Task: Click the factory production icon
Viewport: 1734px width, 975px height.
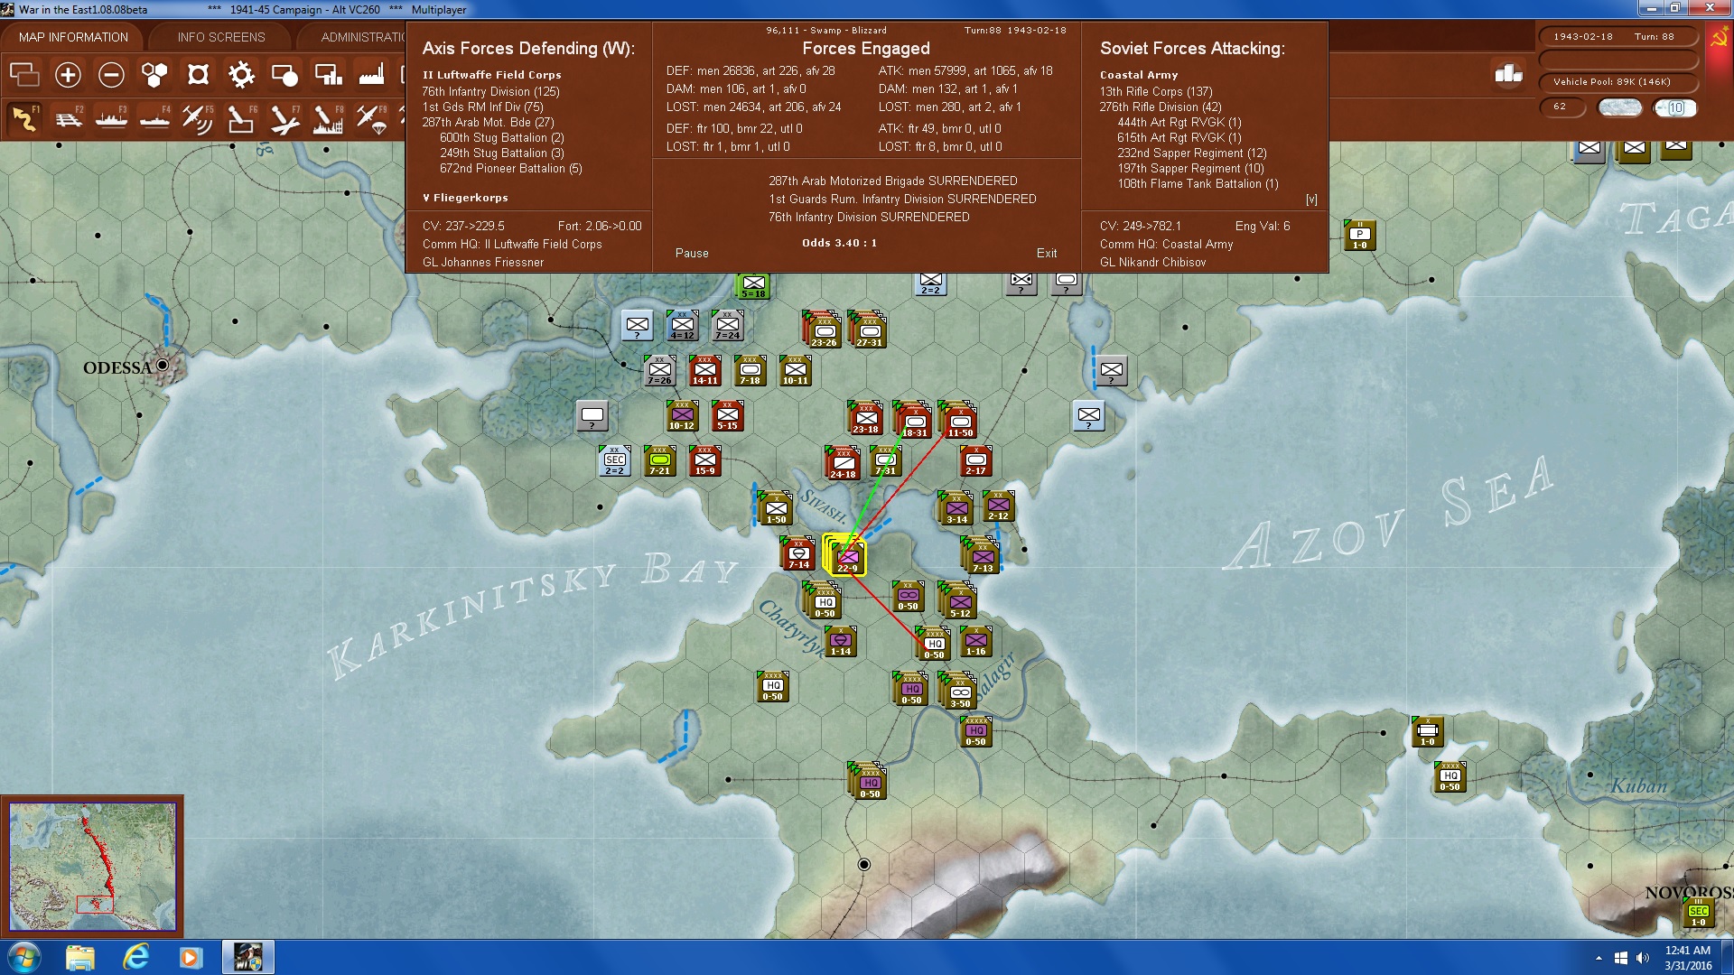Action: point(371,75)
